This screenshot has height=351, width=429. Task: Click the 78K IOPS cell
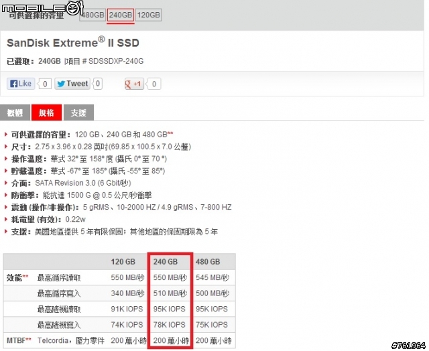170,325
